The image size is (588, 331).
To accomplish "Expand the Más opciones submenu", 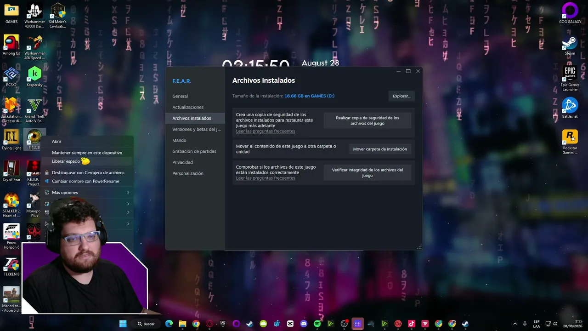I will click(x=87, y=193).
